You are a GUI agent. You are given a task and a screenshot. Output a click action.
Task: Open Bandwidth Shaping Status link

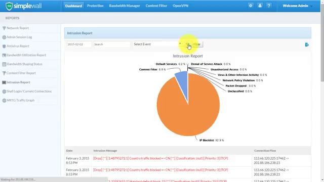click(24, 64)
